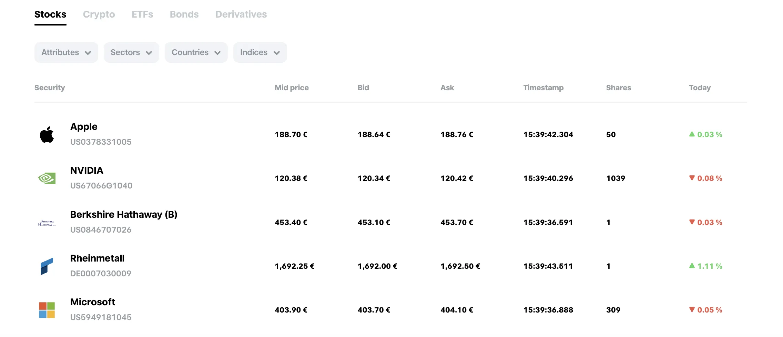The image size is (783, 337).
Task: Click Apple's ISIN US0378331005
Action: (x=101, y=142)
